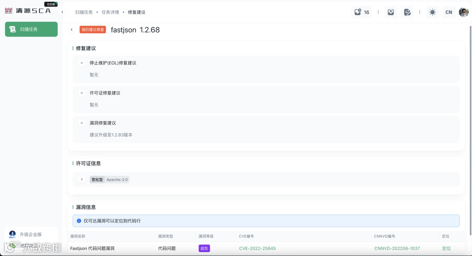Collapse 漏洞修复建议 section
Viewport: 472px width, 256px height.
[82, 123]
